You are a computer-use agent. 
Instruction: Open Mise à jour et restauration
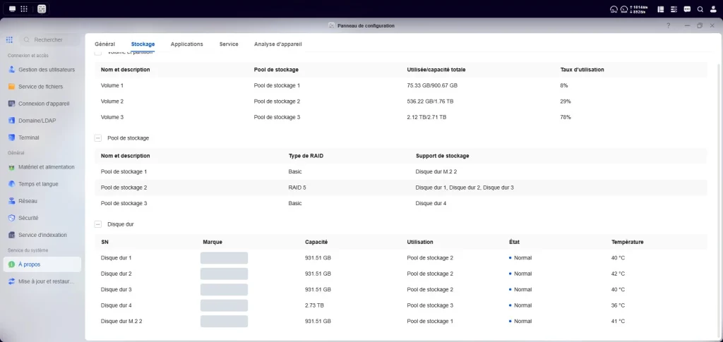42,281
